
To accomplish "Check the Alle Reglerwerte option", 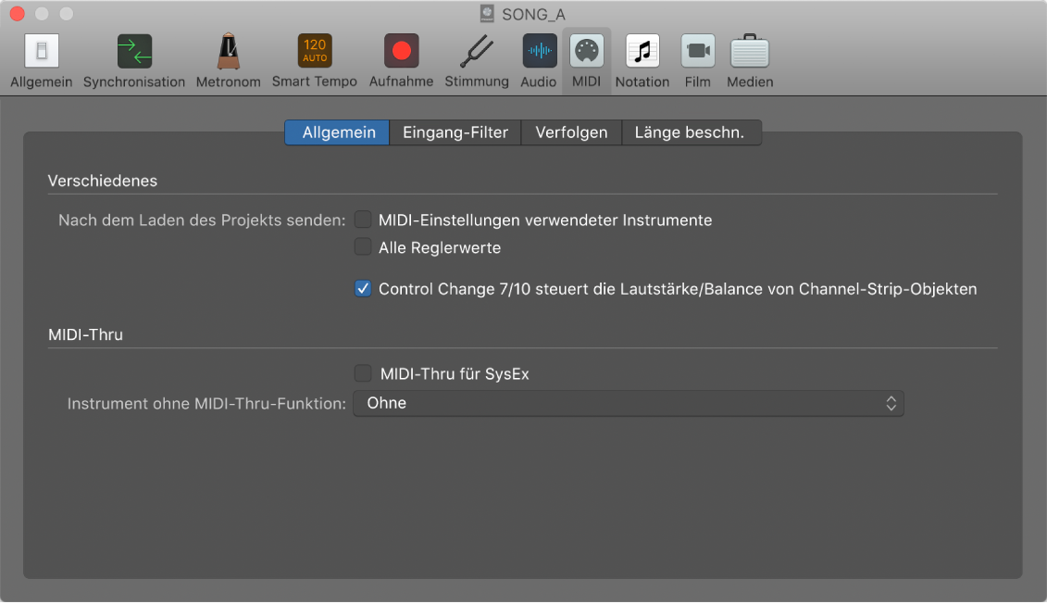I will tap(363, 247).
